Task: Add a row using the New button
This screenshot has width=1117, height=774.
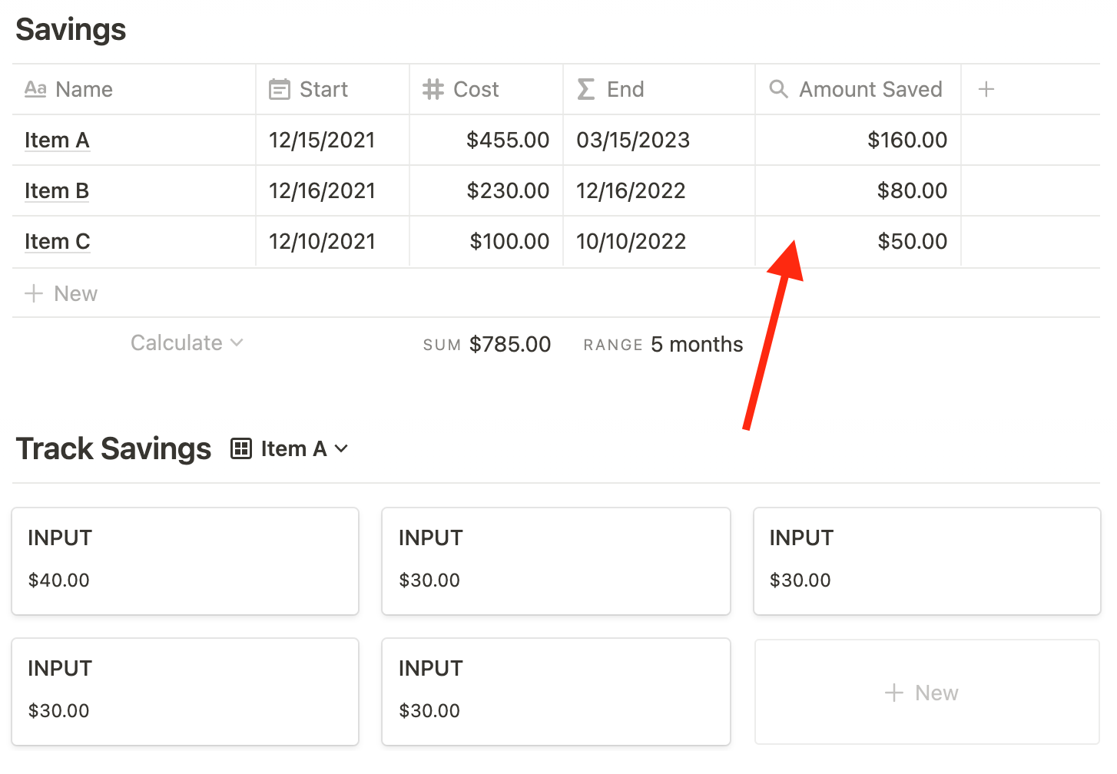Action: coord(75,293)
